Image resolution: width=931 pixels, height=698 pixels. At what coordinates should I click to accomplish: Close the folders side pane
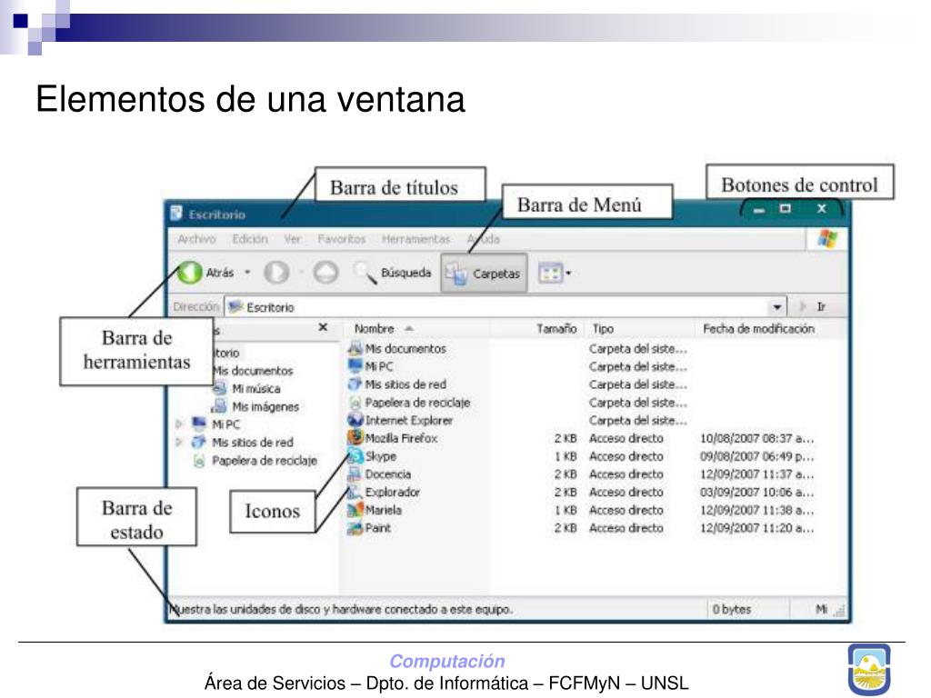[x=323, y=327]
